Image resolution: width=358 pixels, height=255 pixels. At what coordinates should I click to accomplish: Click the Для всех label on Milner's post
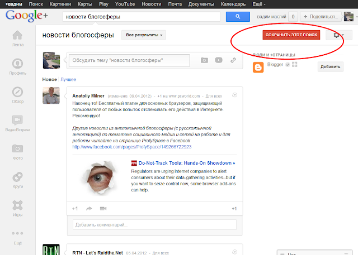tap(214, 96)
